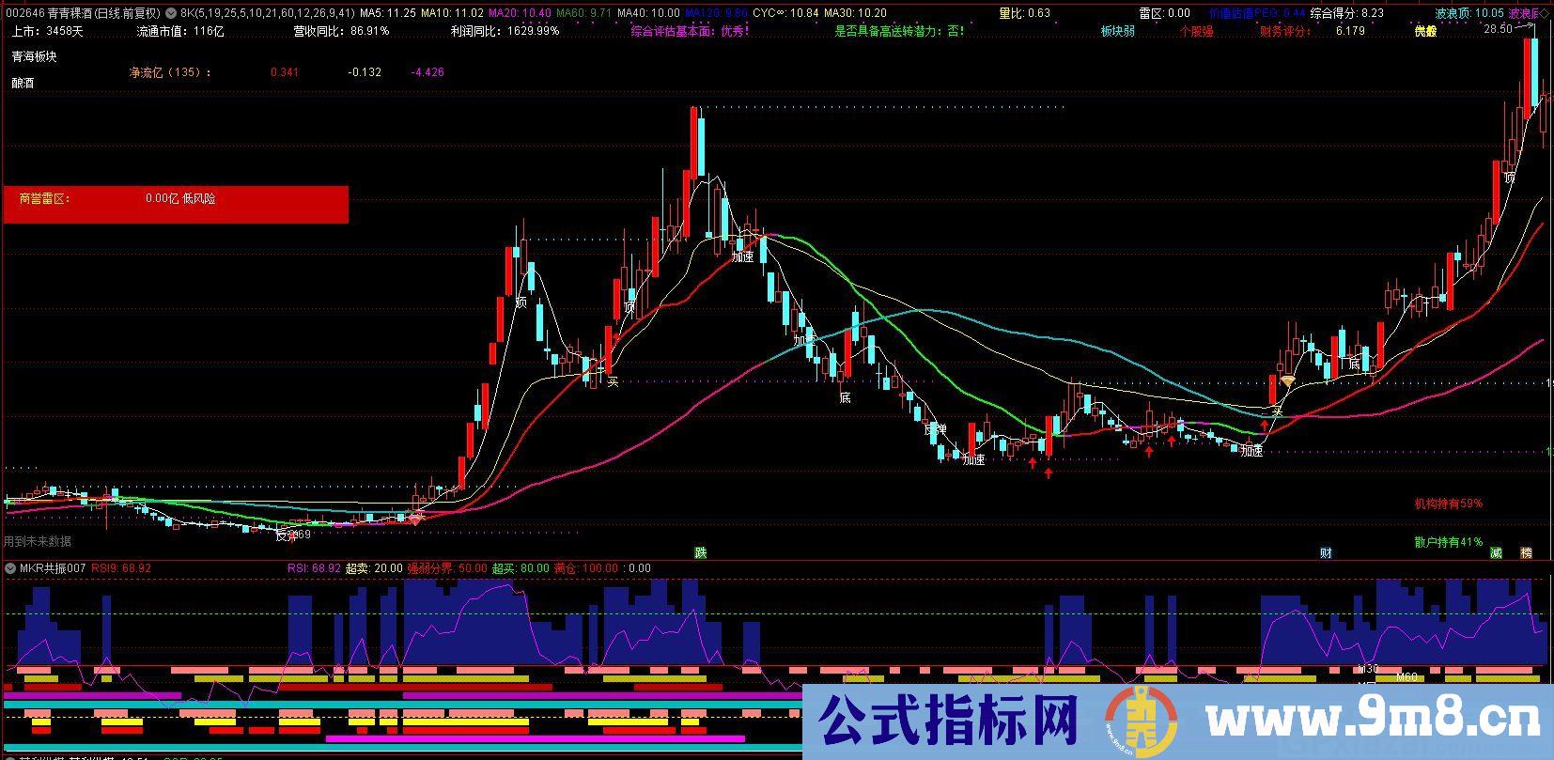
Task: Click the MA5: 11.25 value
Action: (388, 14)
